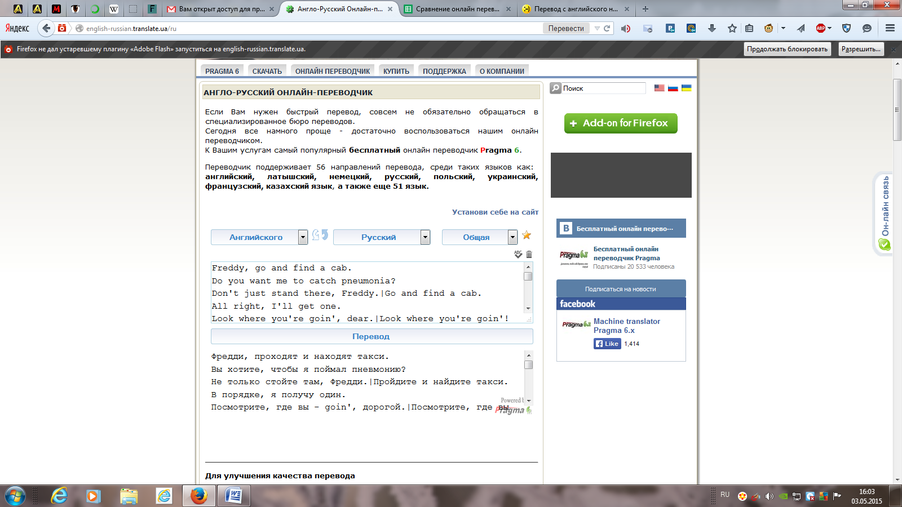Screen dimensions: 902x507
Task: Expand the Русский target language dropdown
Action: [x=425, y=237]
